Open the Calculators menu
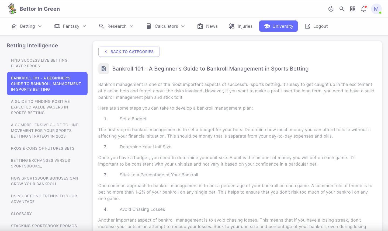 coord(166,26)
